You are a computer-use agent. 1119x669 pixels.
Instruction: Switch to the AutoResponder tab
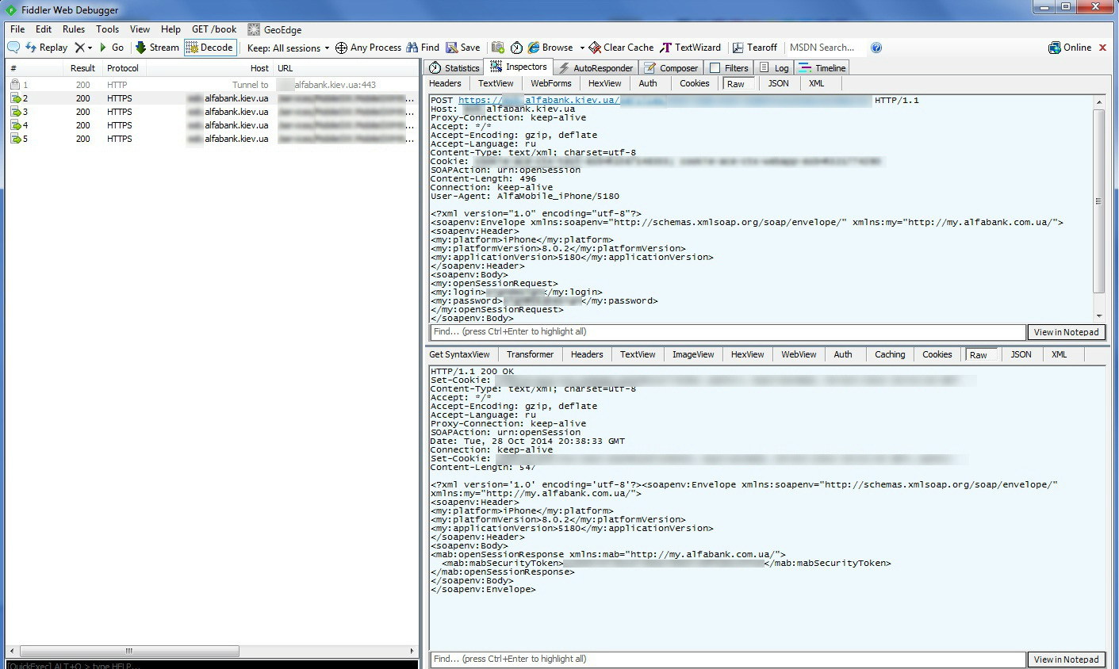[x=596, y=68]
